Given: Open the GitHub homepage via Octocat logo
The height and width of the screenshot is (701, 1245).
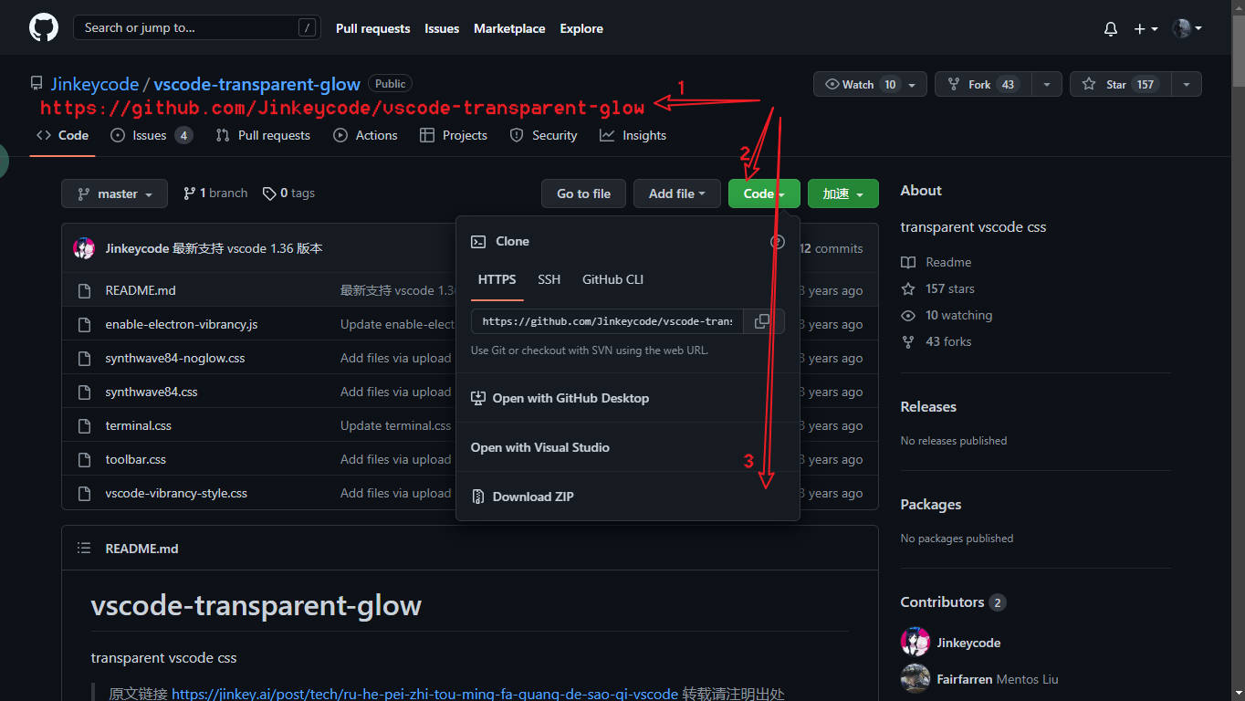Looking at the screenshot, I should pyautogui.click(x=43, y=27).
